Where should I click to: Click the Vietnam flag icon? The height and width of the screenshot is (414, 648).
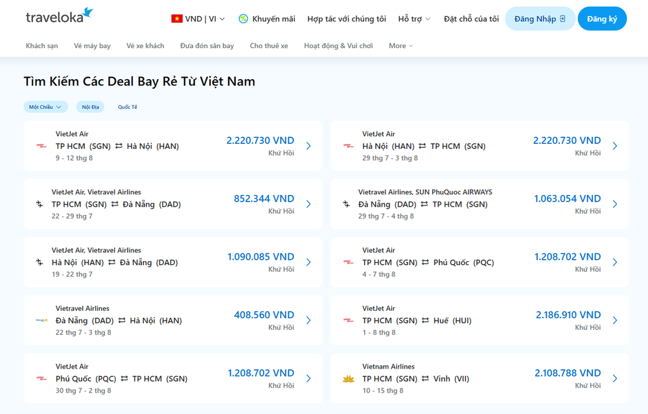point(177,19)
